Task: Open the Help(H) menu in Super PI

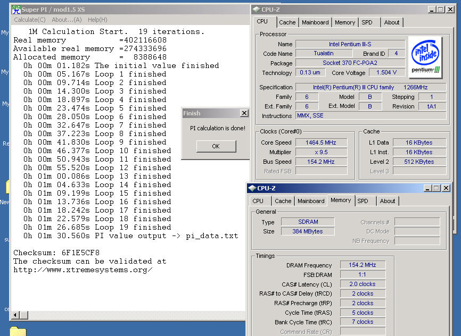Action: 97,20
